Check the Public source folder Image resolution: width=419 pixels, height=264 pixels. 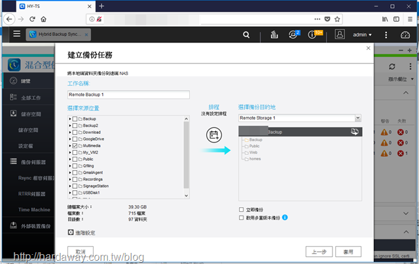point(75,159)
